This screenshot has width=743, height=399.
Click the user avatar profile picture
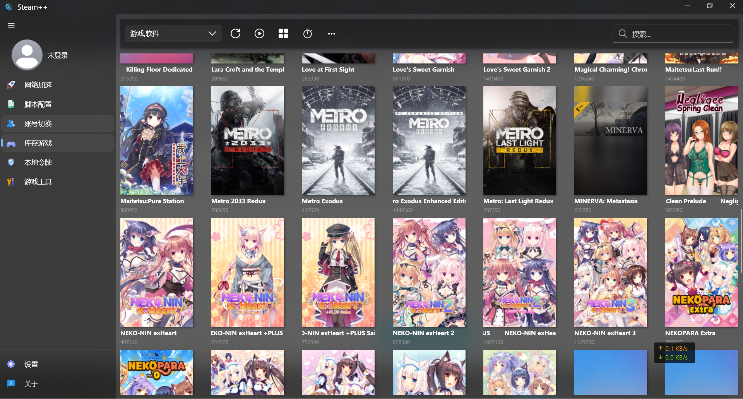pyautogui.click(x=27, y=55)
